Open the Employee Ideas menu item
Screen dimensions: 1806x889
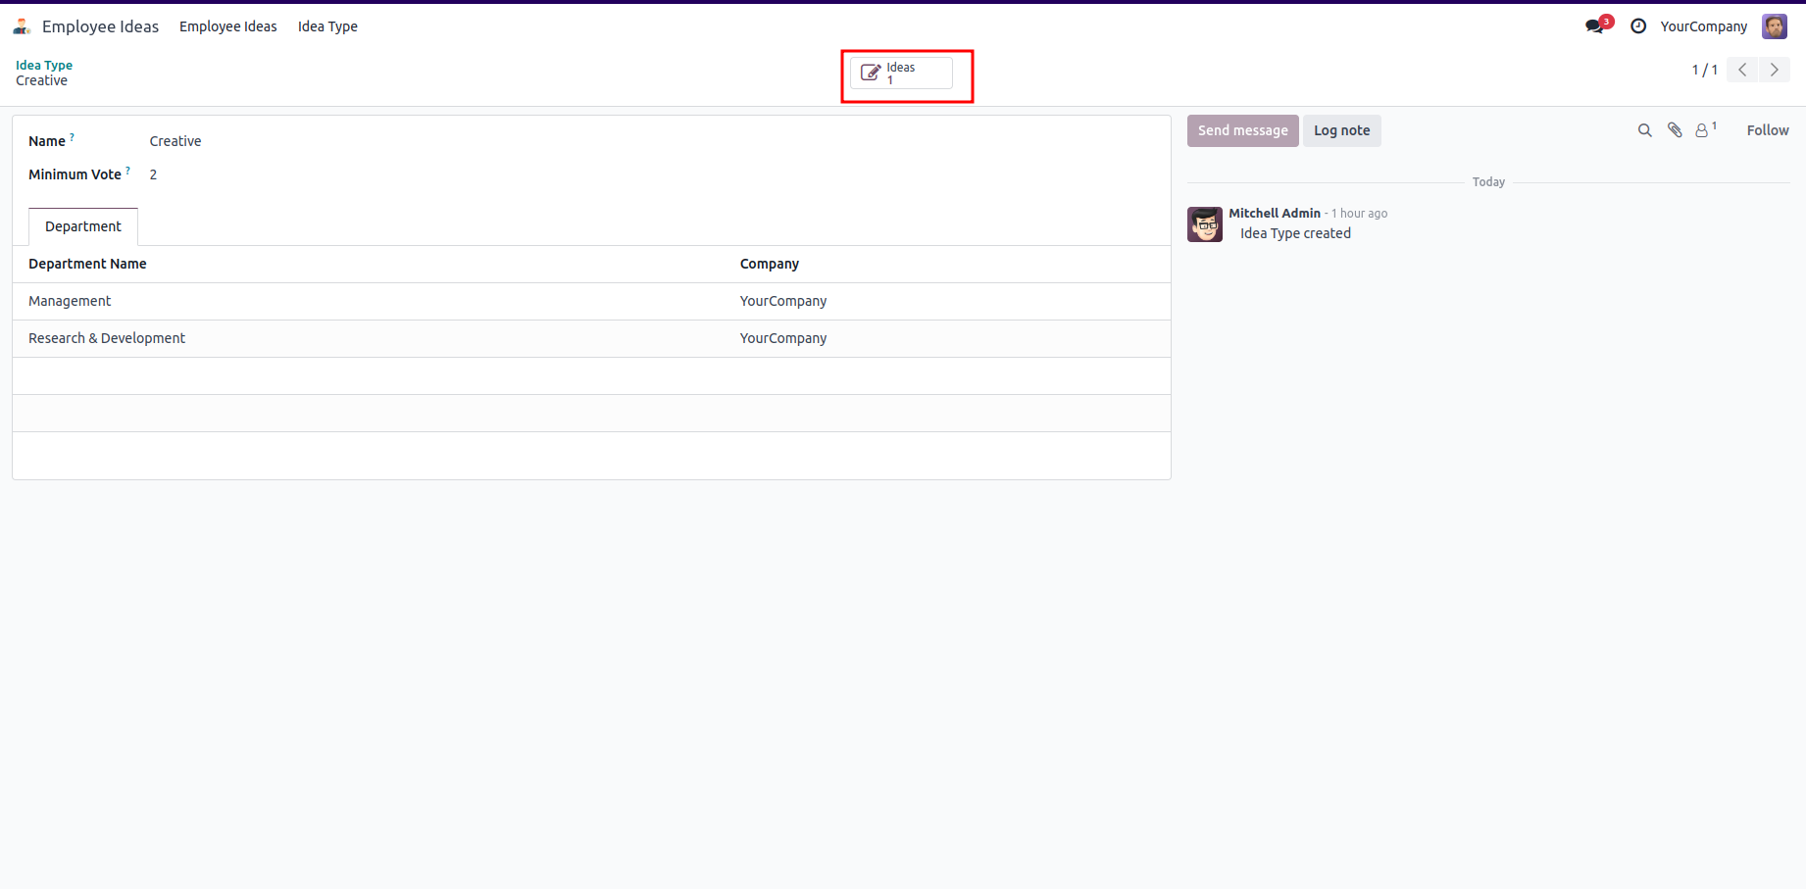click(228, 26)
